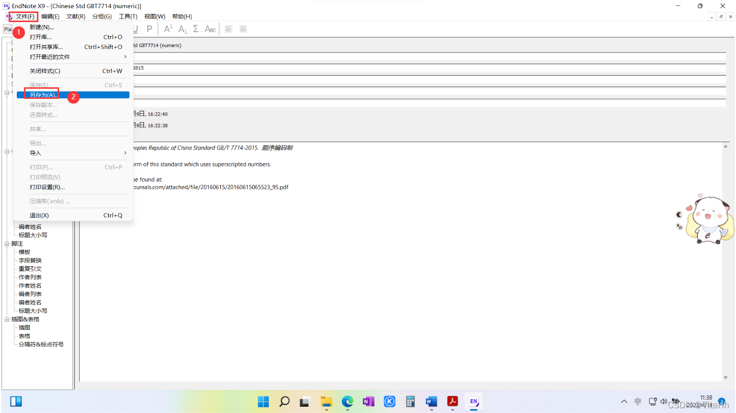
Task: Switch input method via 中 indicator
Action: point(638,401)
